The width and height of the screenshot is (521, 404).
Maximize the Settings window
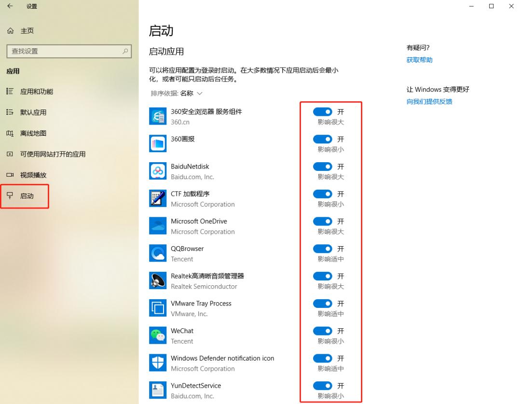[x=492, y=6]
